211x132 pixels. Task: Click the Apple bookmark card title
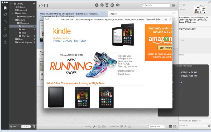[113, 14]
